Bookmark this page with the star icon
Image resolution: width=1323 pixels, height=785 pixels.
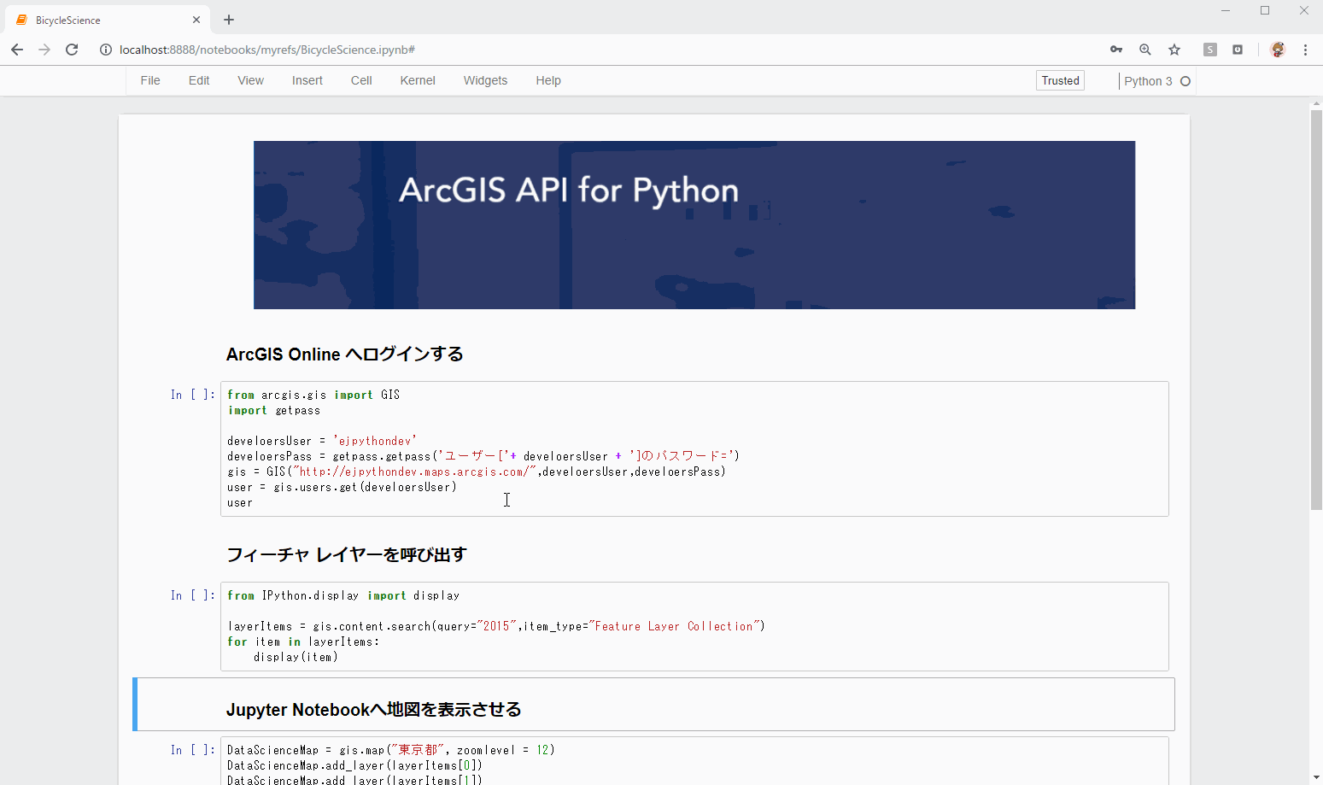[x=1174, y=50]
